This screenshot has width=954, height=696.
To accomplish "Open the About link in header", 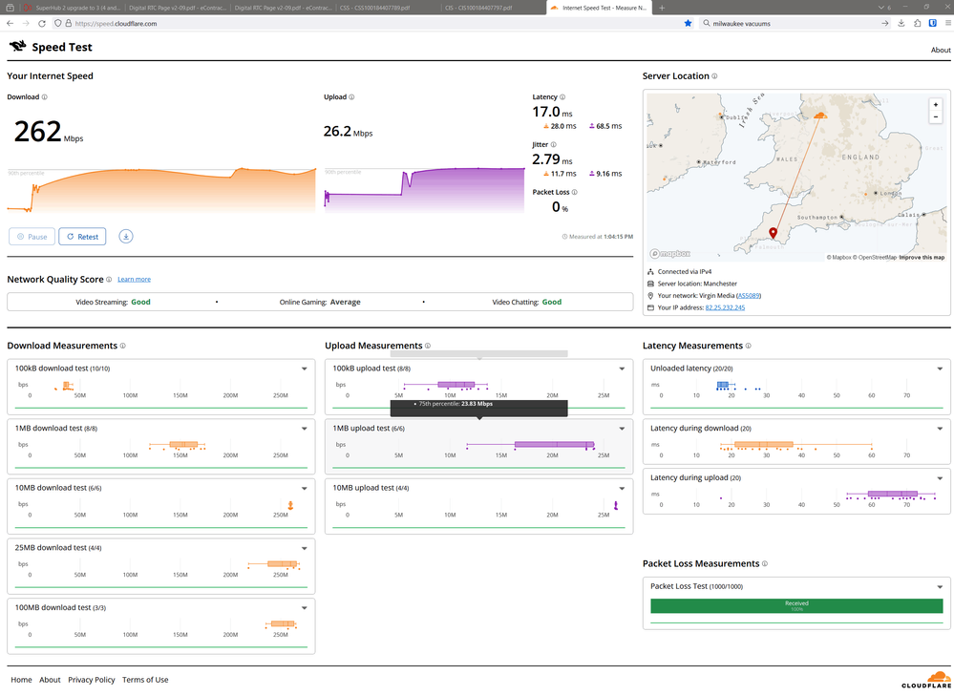I will click(941, 50).
